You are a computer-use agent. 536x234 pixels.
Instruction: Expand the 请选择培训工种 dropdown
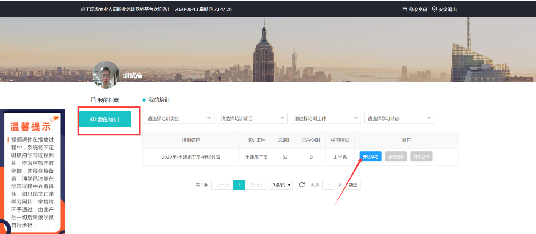coord(326,118)
